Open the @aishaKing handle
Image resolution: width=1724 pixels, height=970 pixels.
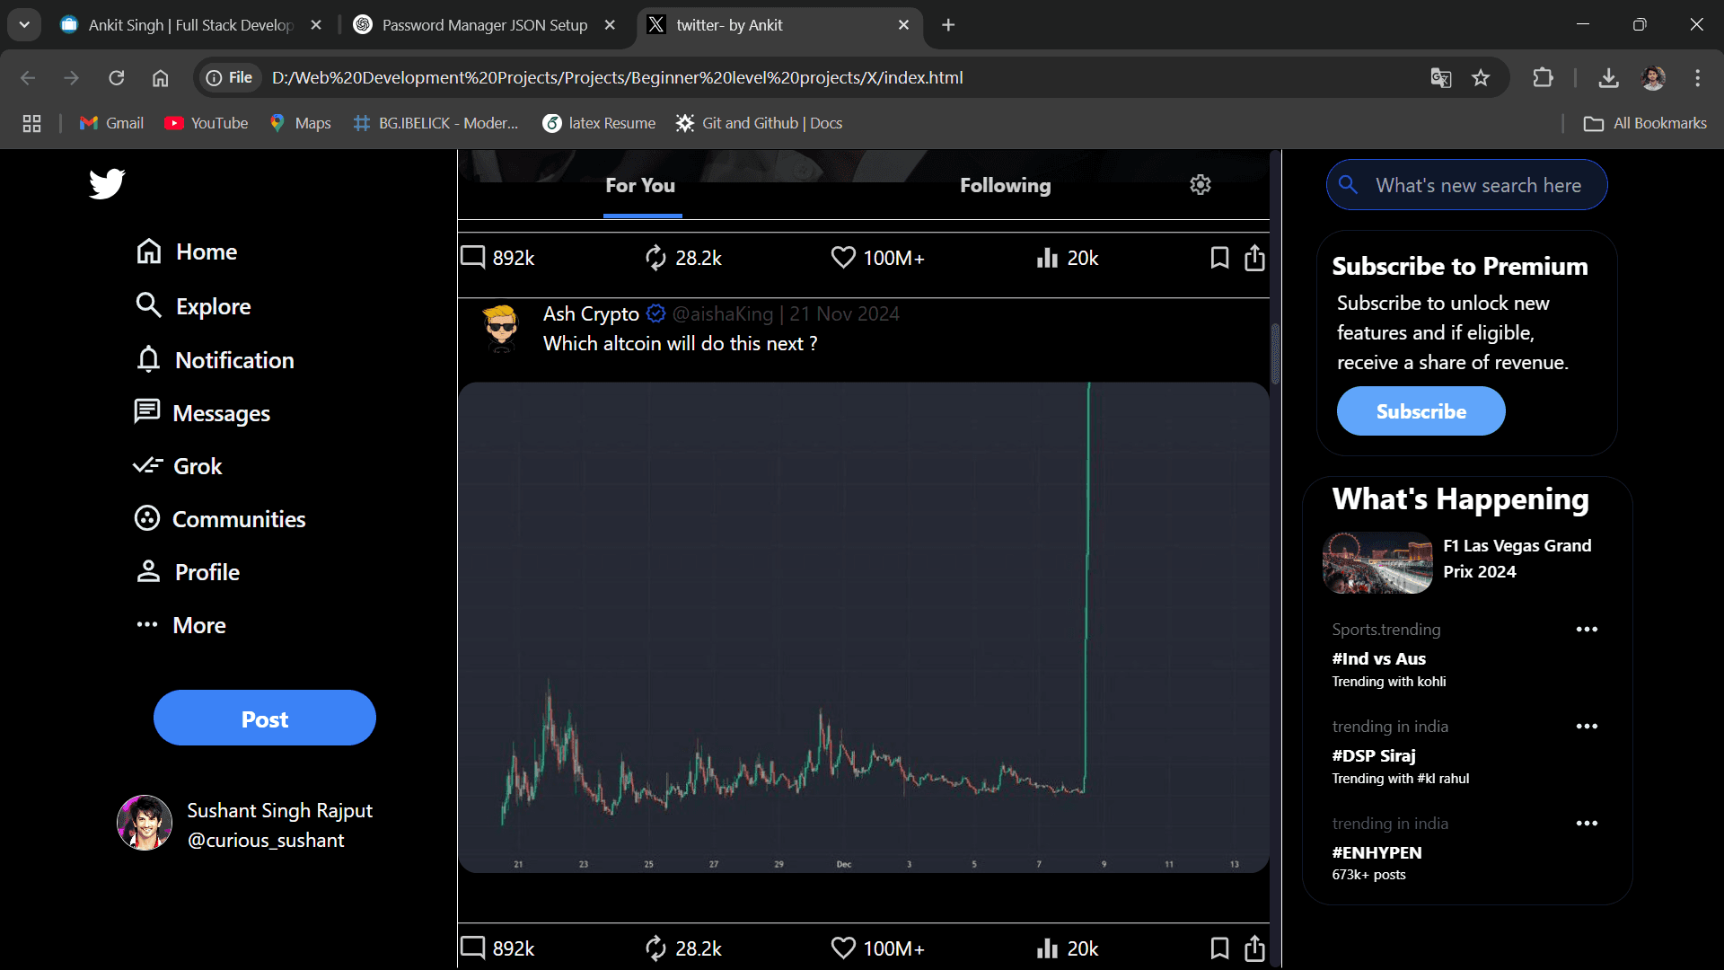coord(723,313)
